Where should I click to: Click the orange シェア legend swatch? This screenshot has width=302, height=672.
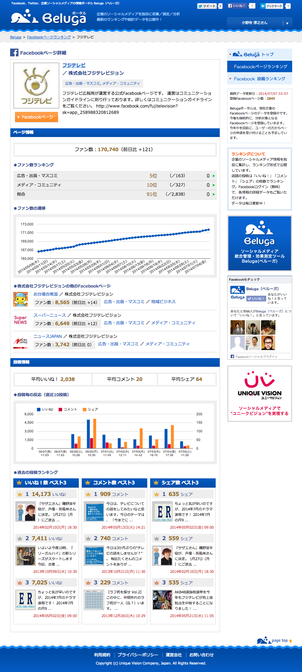point(85,409)
